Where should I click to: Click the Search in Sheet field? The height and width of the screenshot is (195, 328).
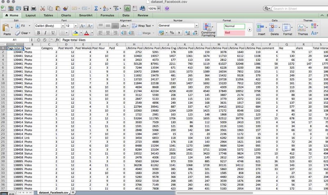(x=298, y=8)
